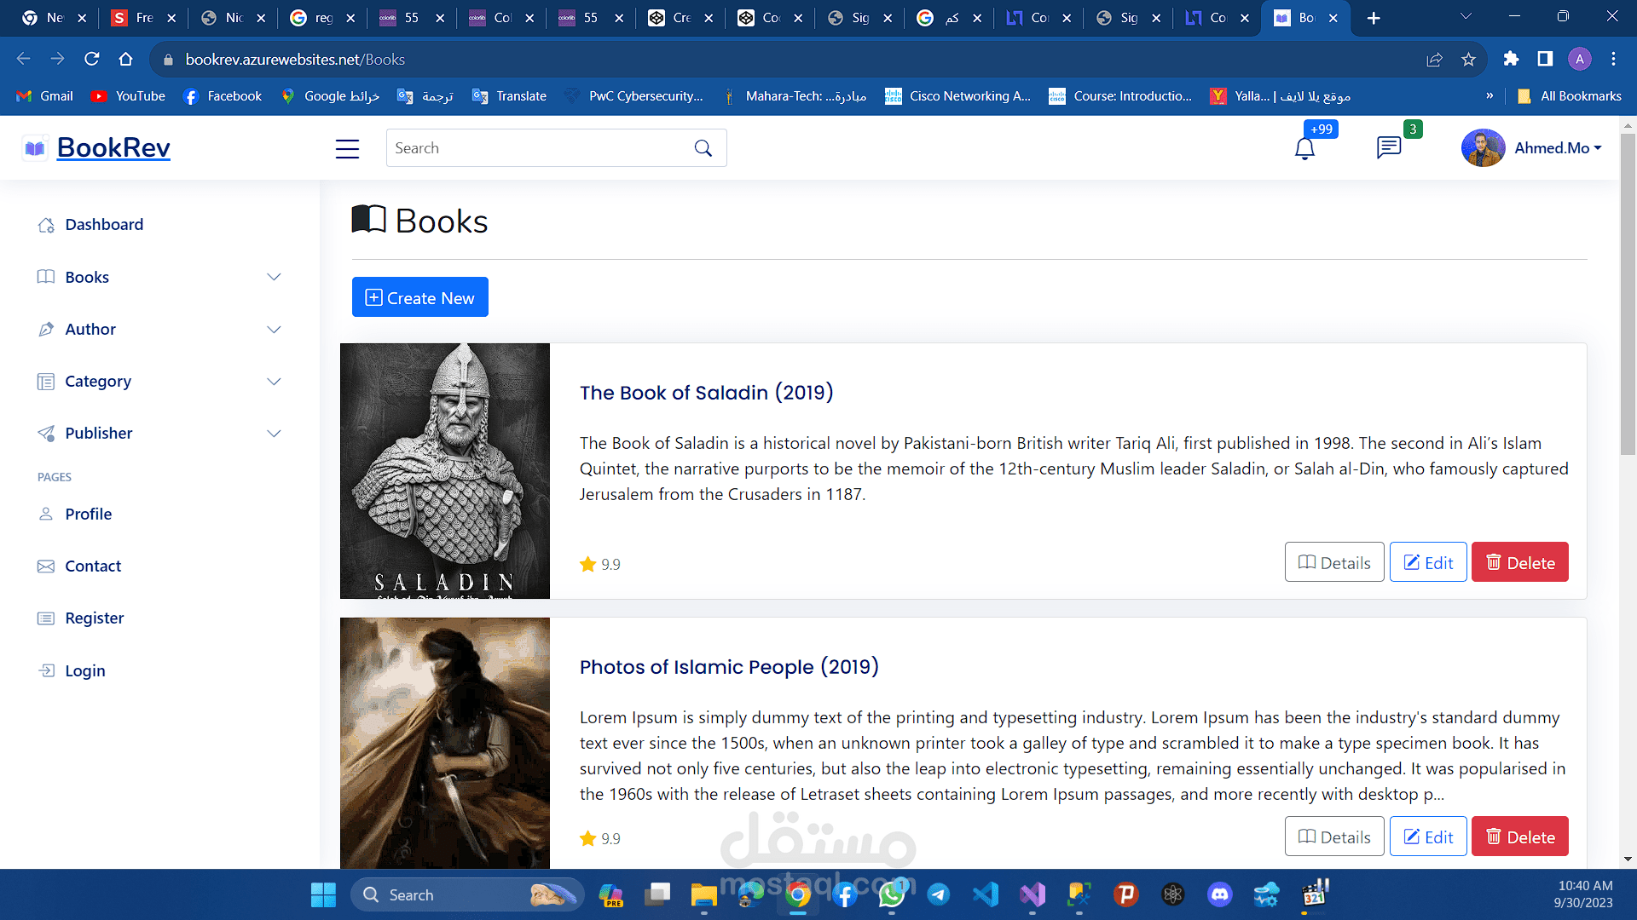Click the Create New button
This screenshot has width=1637, height=920.
419,297
